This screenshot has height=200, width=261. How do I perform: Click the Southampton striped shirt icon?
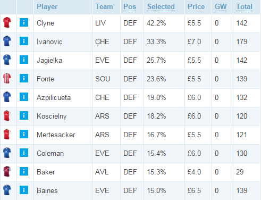coord(7,78)
